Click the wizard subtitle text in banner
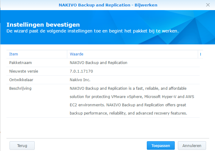 point(92,31)
